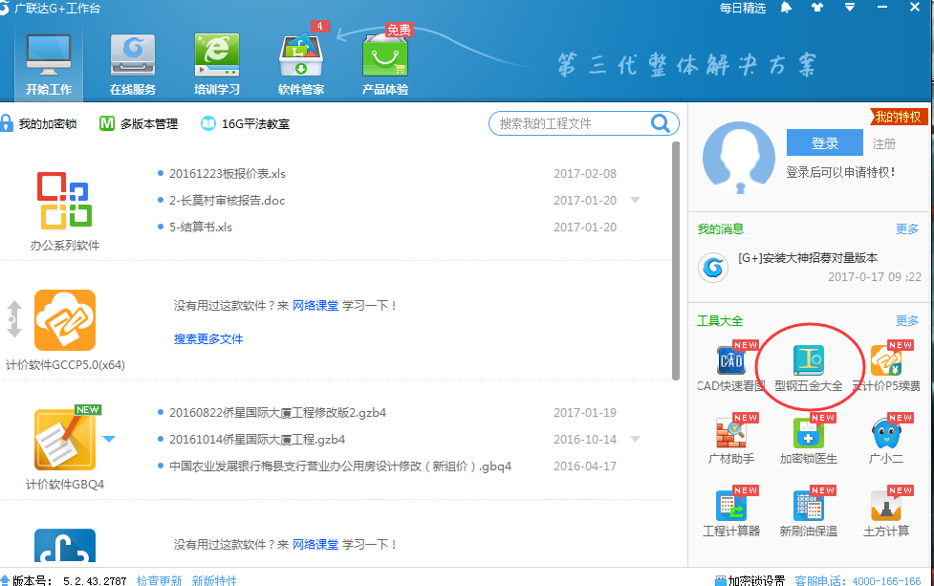Open 20160822侨星国际大厦工程修改版2.gzb4
The height and width of the screenshot is (586, 934).
[x=277, y=413]
